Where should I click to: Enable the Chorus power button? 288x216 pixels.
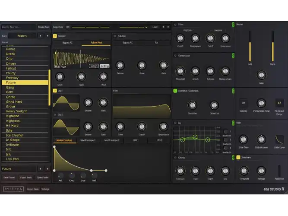[x=175, y=158]
